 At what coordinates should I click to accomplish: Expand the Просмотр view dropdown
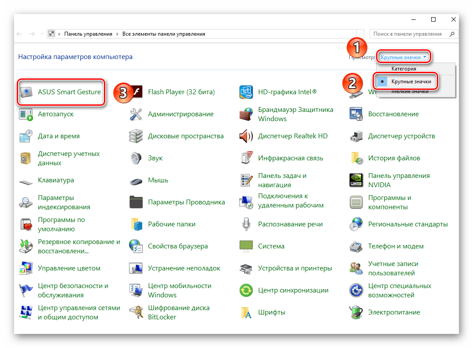(403, 57)
